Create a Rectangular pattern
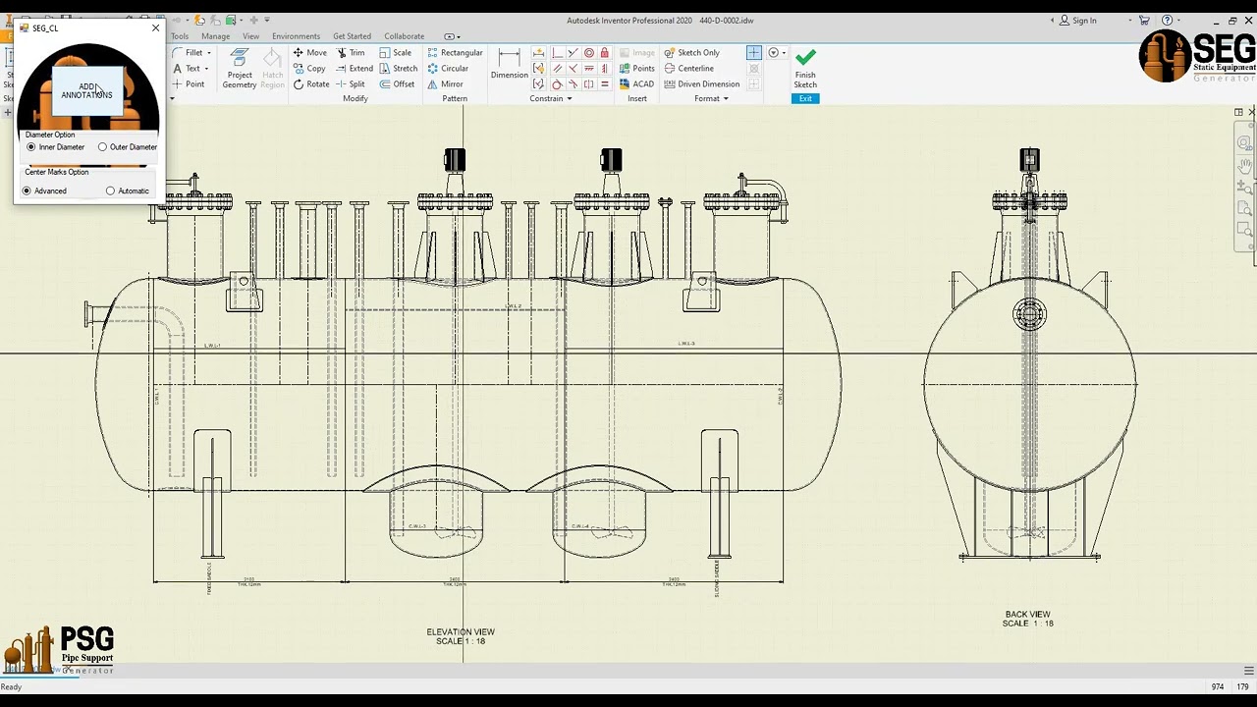1257x707 pixels. 455,53
